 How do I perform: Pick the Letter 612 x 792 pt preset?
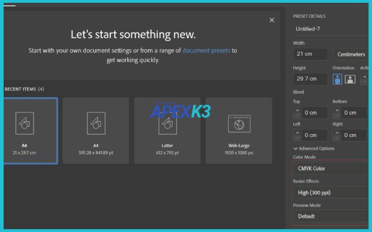pos(167,130)
